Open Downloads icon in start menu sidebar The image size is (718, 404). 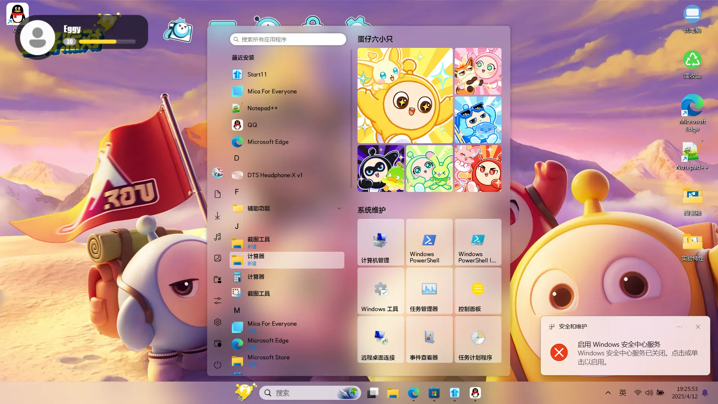coord(218,215)
